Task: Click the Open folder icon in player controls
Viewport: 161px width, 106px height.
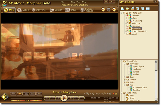Action: click(x=20, y=94)
